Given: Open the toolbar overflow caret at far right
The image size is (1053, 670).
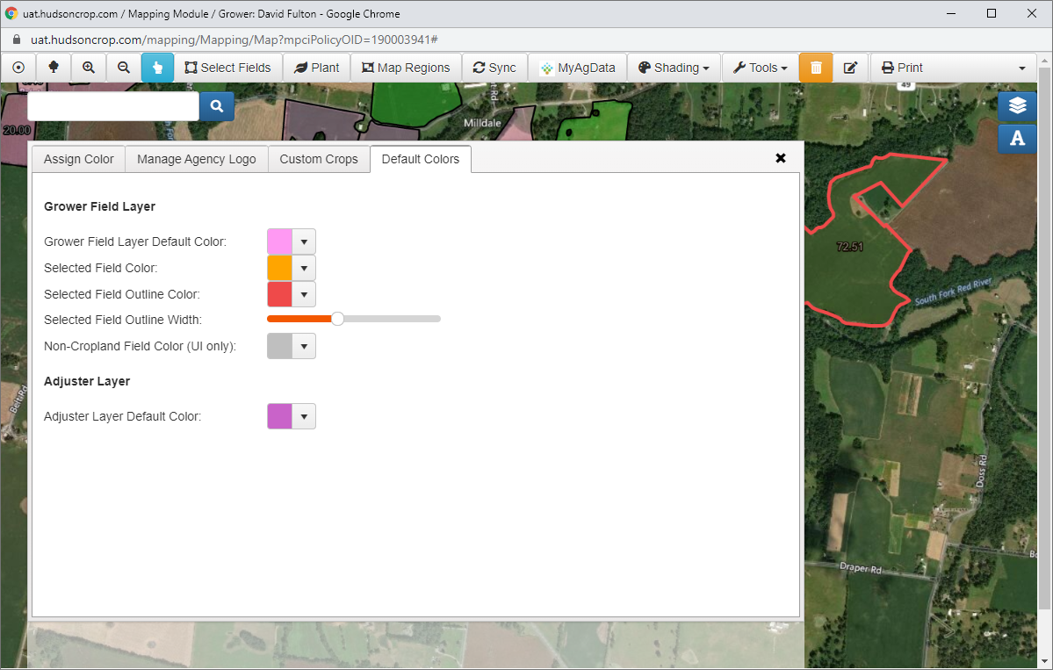Looking at the screenshot, I should click(1021, 68).
